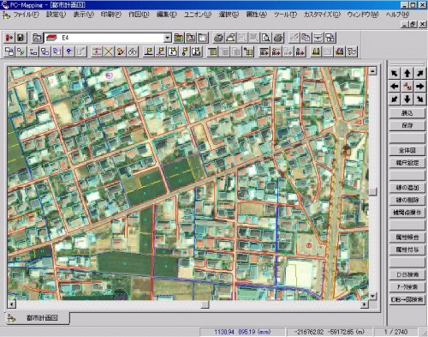This screenshot has height=337, width=428.
Task: Click the red X delete icon
Action: pos(109,51)
